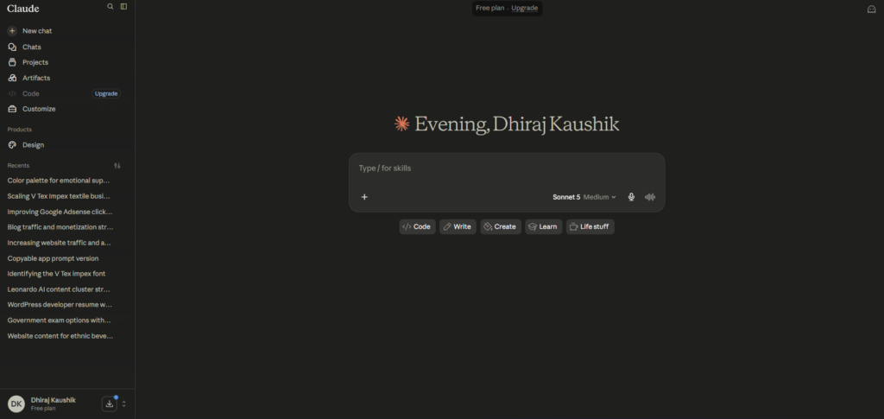Click the download app icon in footer
884x419 pixels.
pyautogui.click(x=110, y=403)
